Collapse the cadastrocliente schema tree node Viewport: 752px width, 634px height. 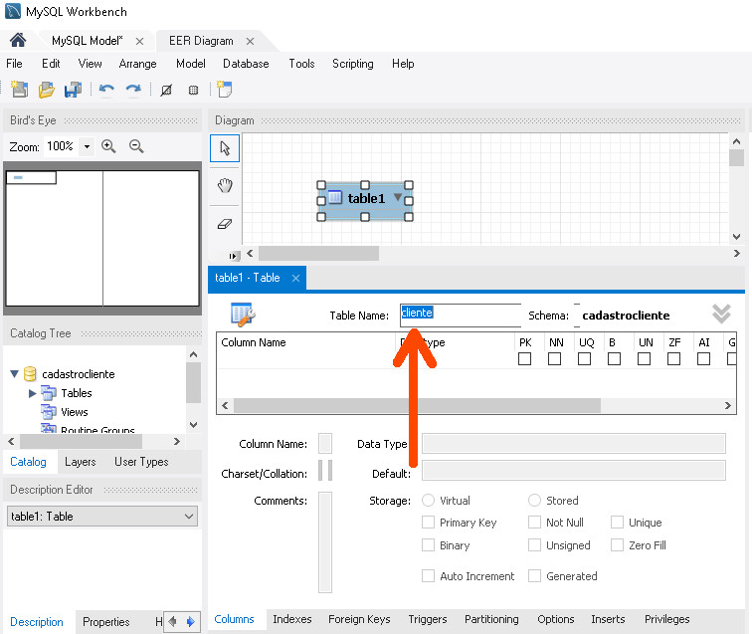tap(14, 374)
